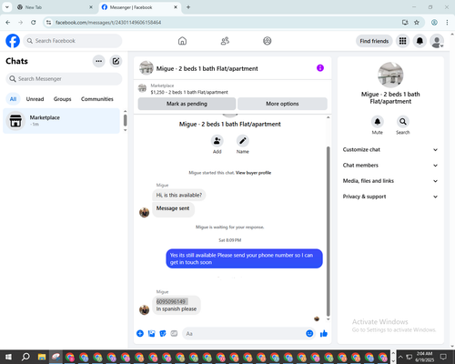Open the Friends icon in top navigation

click(225, 41)
